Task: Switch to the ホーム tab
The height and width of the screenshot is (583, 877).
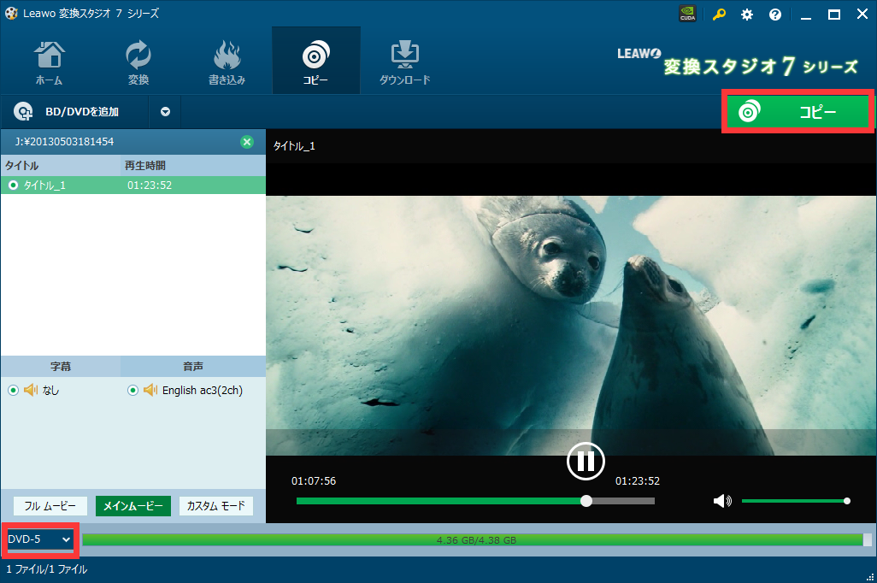Action: click(49, 62)
